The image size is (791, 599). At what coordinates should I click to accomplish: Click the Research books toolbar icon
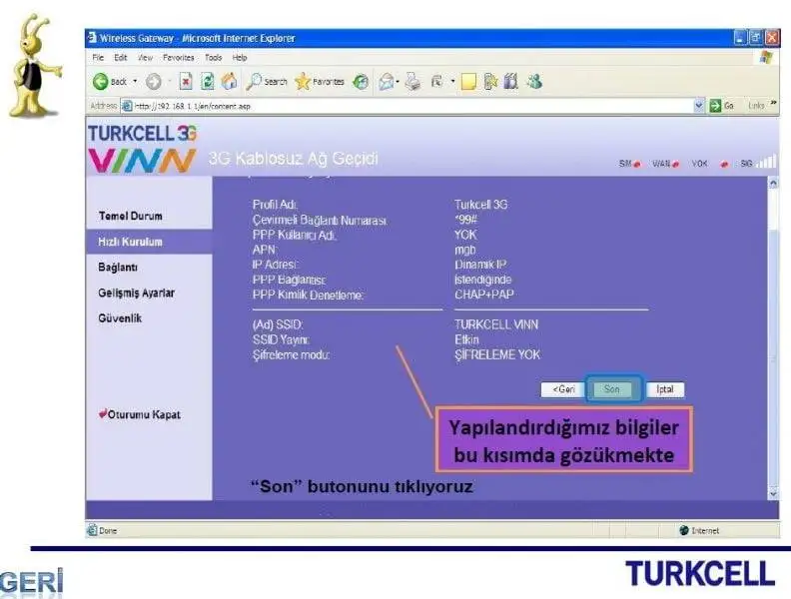[x=511, y=81]
